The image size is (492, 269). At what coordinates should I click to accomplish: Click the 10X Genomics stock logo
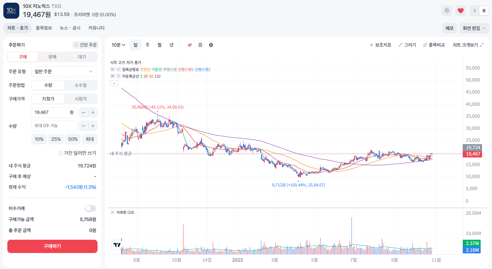(11, 11)
